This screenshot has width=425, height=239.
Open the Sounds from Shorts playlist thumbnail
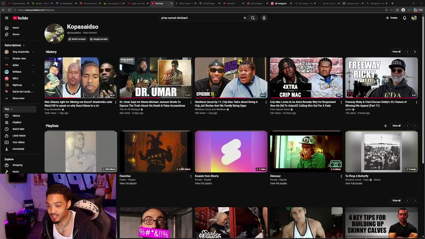pyautogui.click(x=231, y=152)
